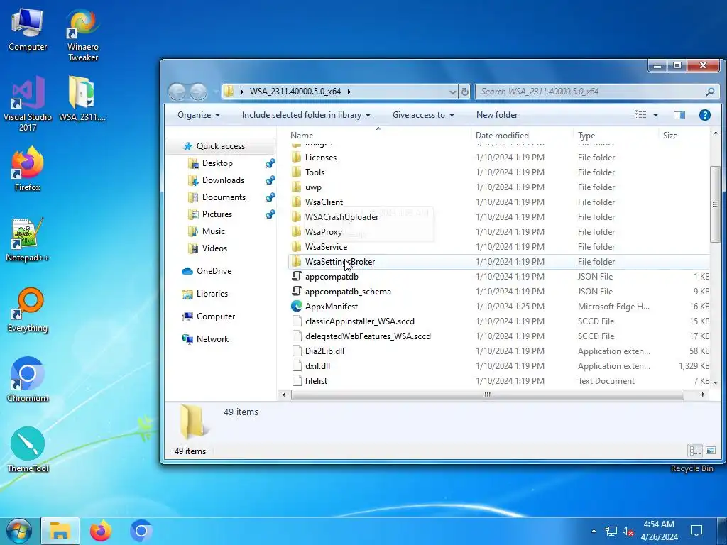Select Network in the navigation pane
Screen dimensions: 727x545
[212, 339]
